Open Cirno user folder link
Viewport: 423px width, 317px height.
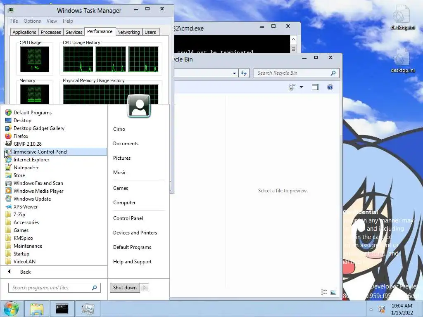pyautogui.click(x=119, y=129)
